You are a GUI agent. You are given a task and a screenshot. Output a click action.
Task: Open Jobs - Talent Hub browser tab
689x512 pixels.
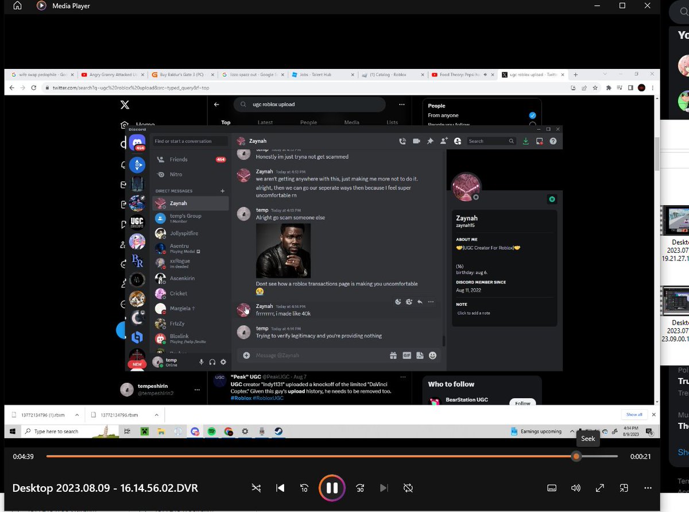point(323,75)
